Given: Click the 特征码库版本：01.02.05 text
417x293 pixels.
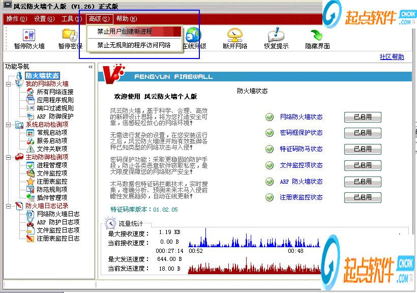Looking at the screenshot, I should click(x=144, y=210).
